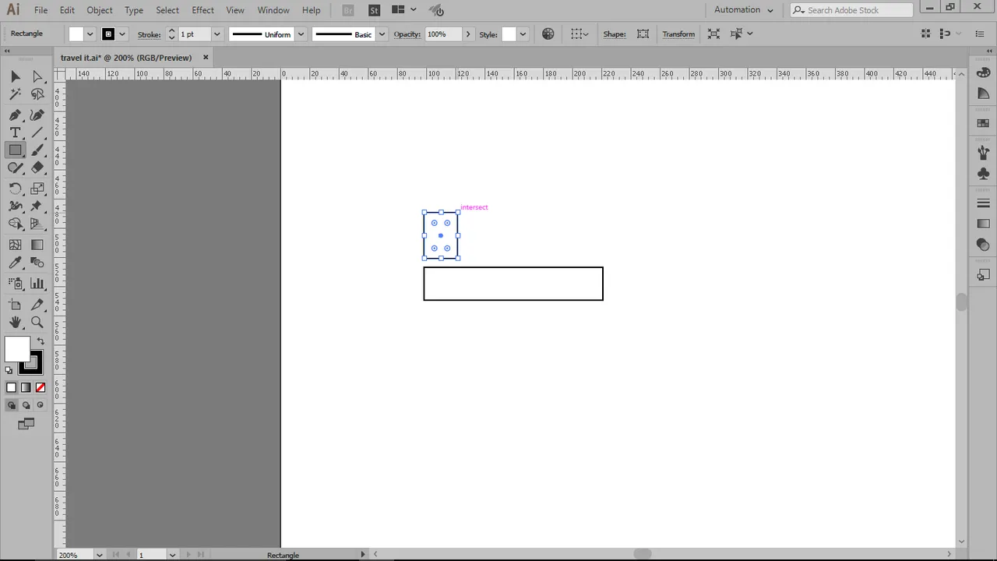
Task: Select the Pen tool
Action: pyautogui.click(x=15, y=115)
